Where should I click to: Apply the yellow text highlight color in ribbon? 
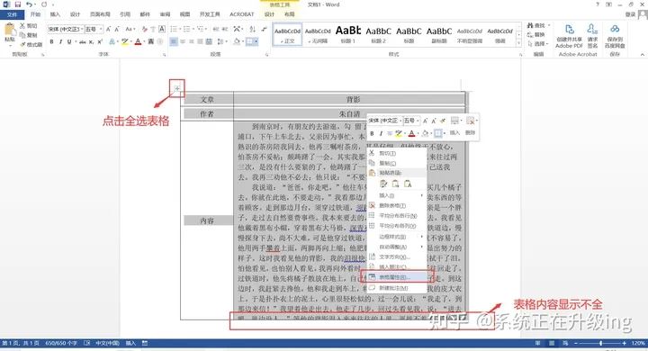tap(125, 41)
